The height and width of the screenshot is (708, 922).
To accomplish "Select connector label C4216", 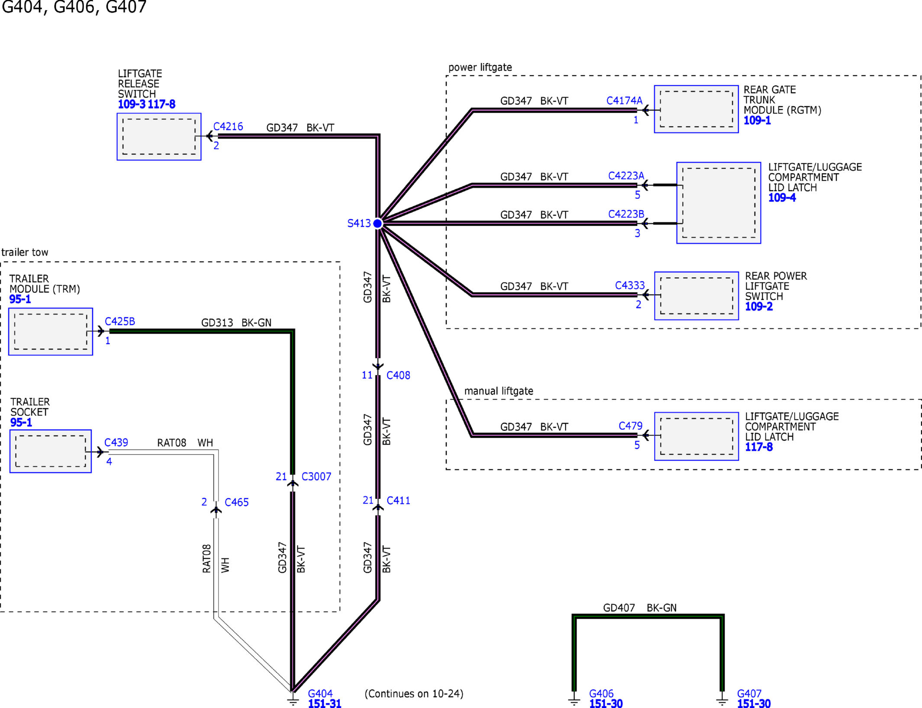I will coord(228,127).
